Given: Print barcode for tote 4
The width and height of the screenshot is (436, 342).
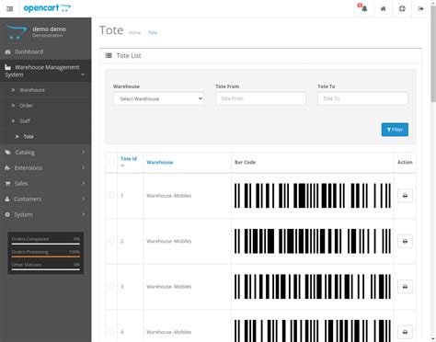Looking at the screenshot, I should [x=405, y=332].
